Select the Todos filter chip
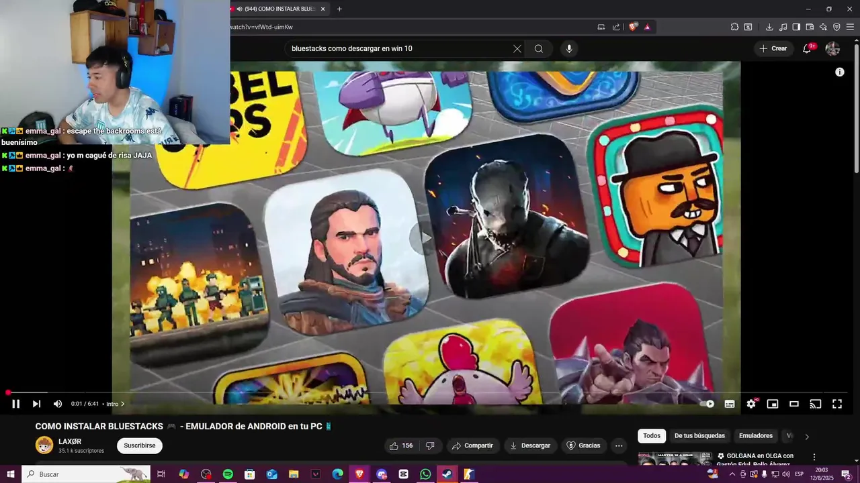The height and width of the screenshot is (483, 860). [x=652, y=436]
